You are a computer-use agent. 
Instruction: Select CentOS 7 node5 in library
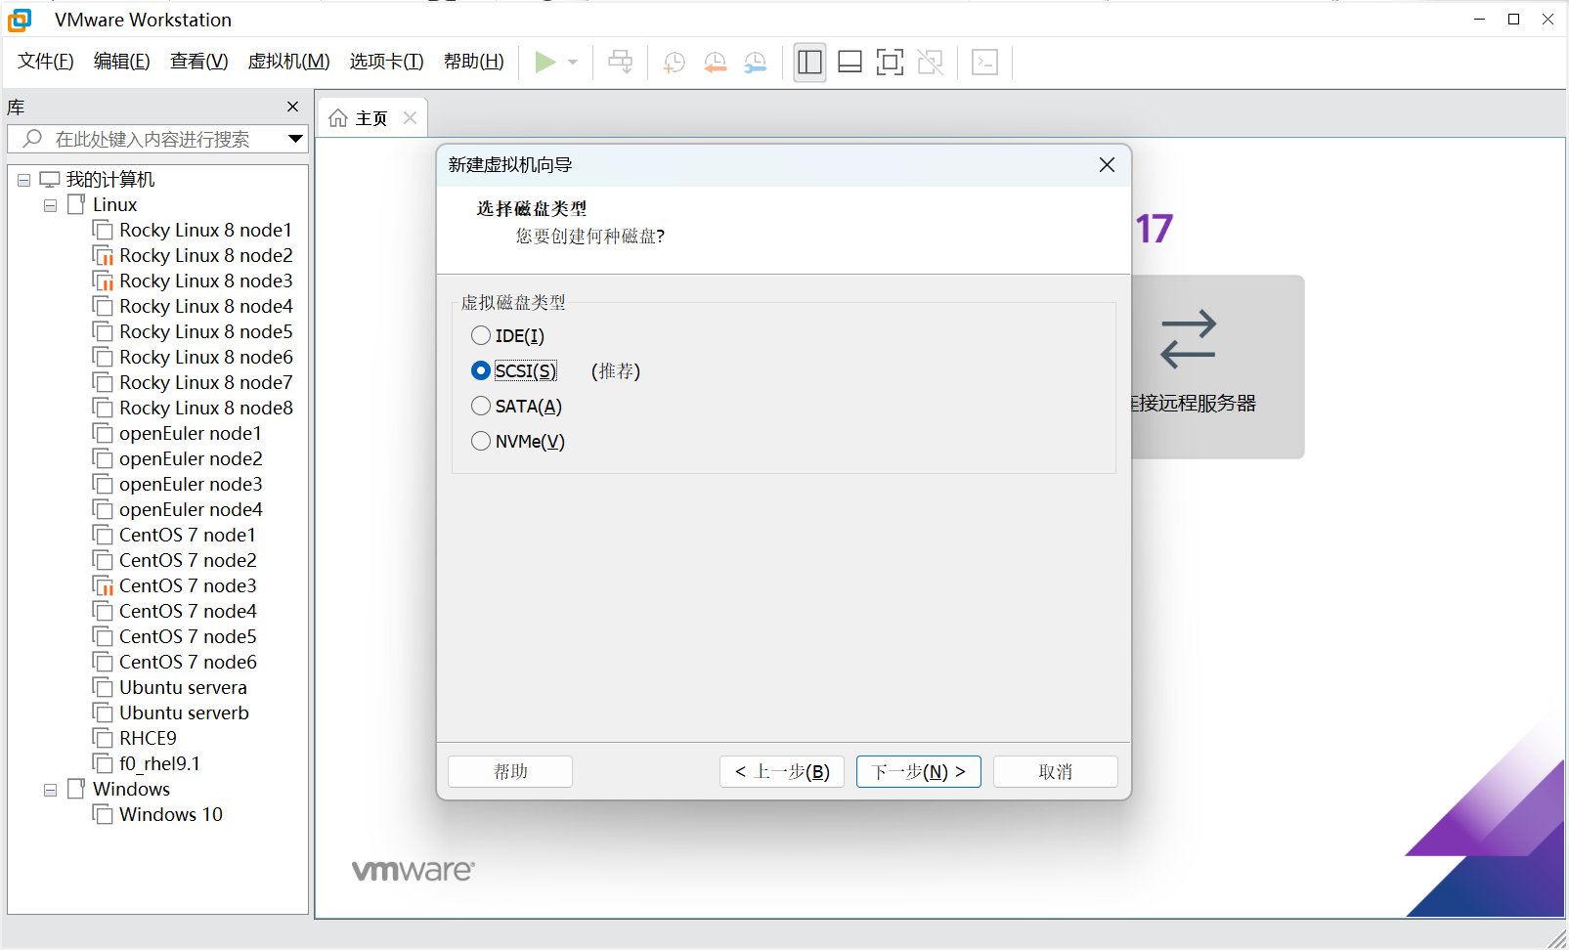pyautogui.click(x=188, y=636)
